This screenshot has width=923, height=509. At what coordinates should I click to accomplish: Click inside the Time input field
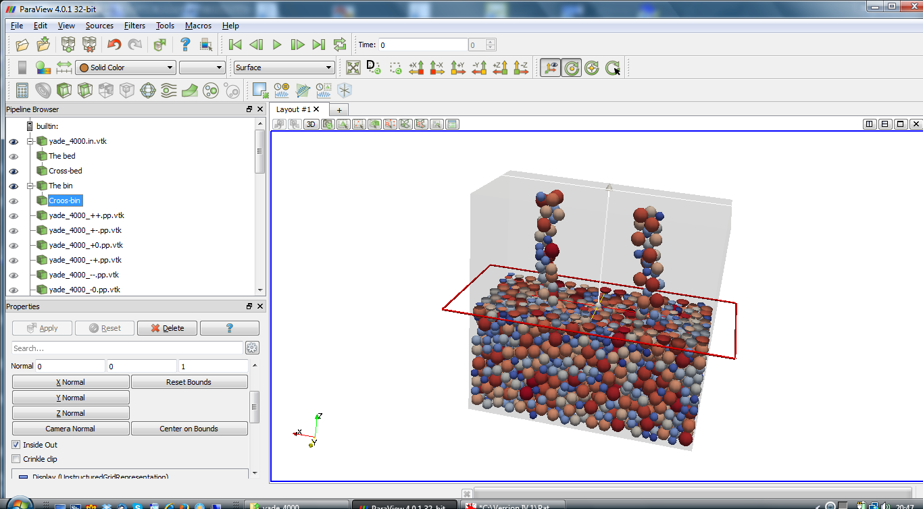click(422, 45)
